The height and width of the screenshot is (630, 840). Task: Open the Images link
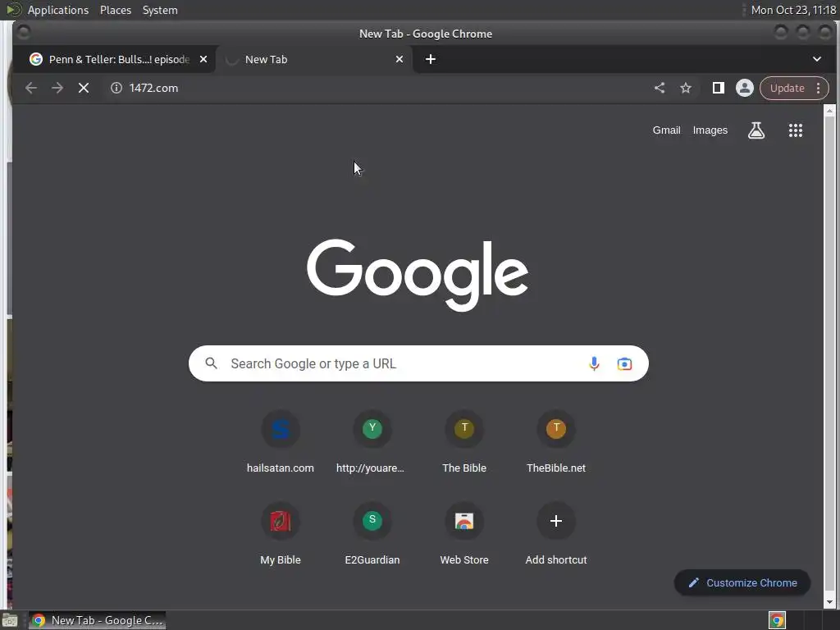(710, 130)
